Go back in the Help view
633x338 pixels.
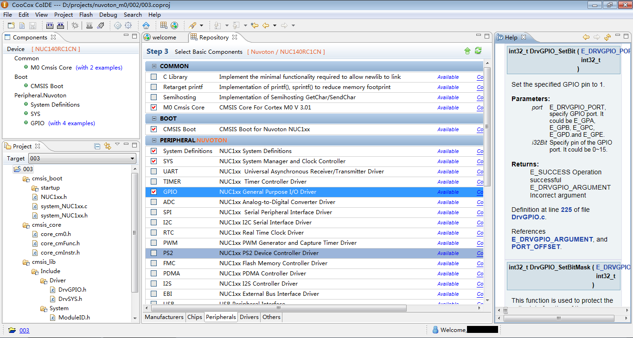[x=586, y=37]
